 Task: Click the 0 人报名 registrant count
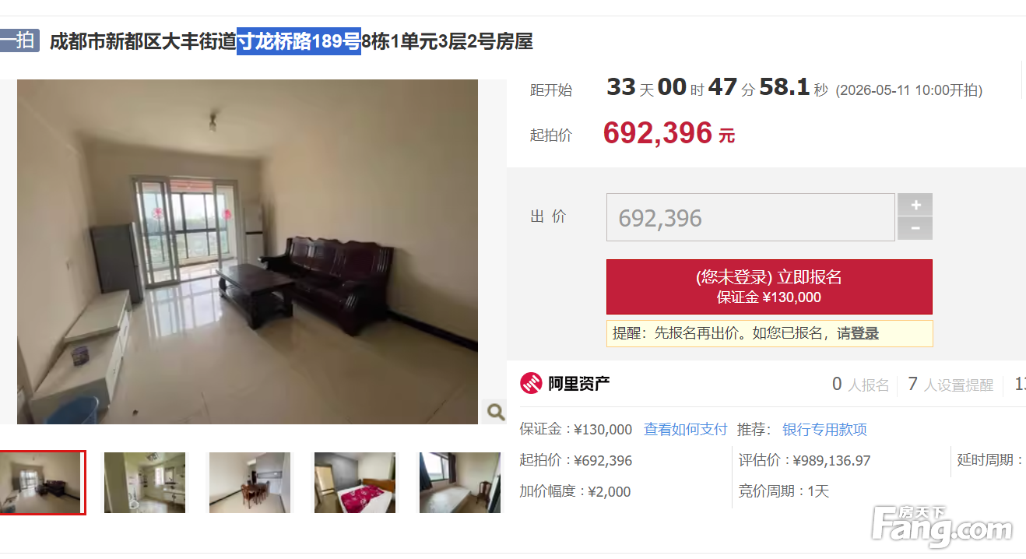[x=860, y=385]
